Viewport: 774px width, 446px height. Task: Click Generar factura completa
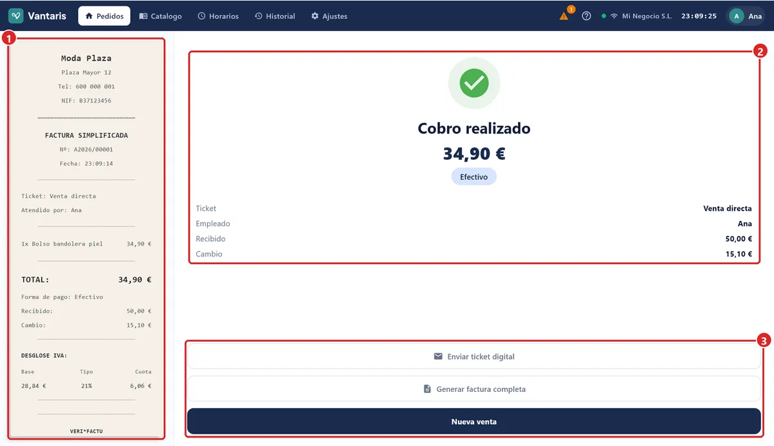[x=474, y=389]
